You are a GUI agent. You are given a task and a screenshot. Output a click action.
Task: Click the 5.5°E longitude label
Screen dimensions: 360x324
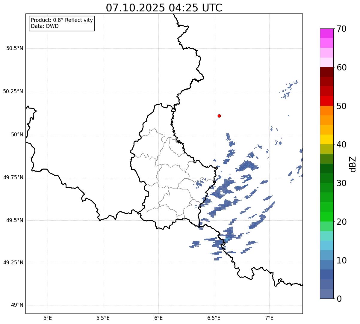103,318
